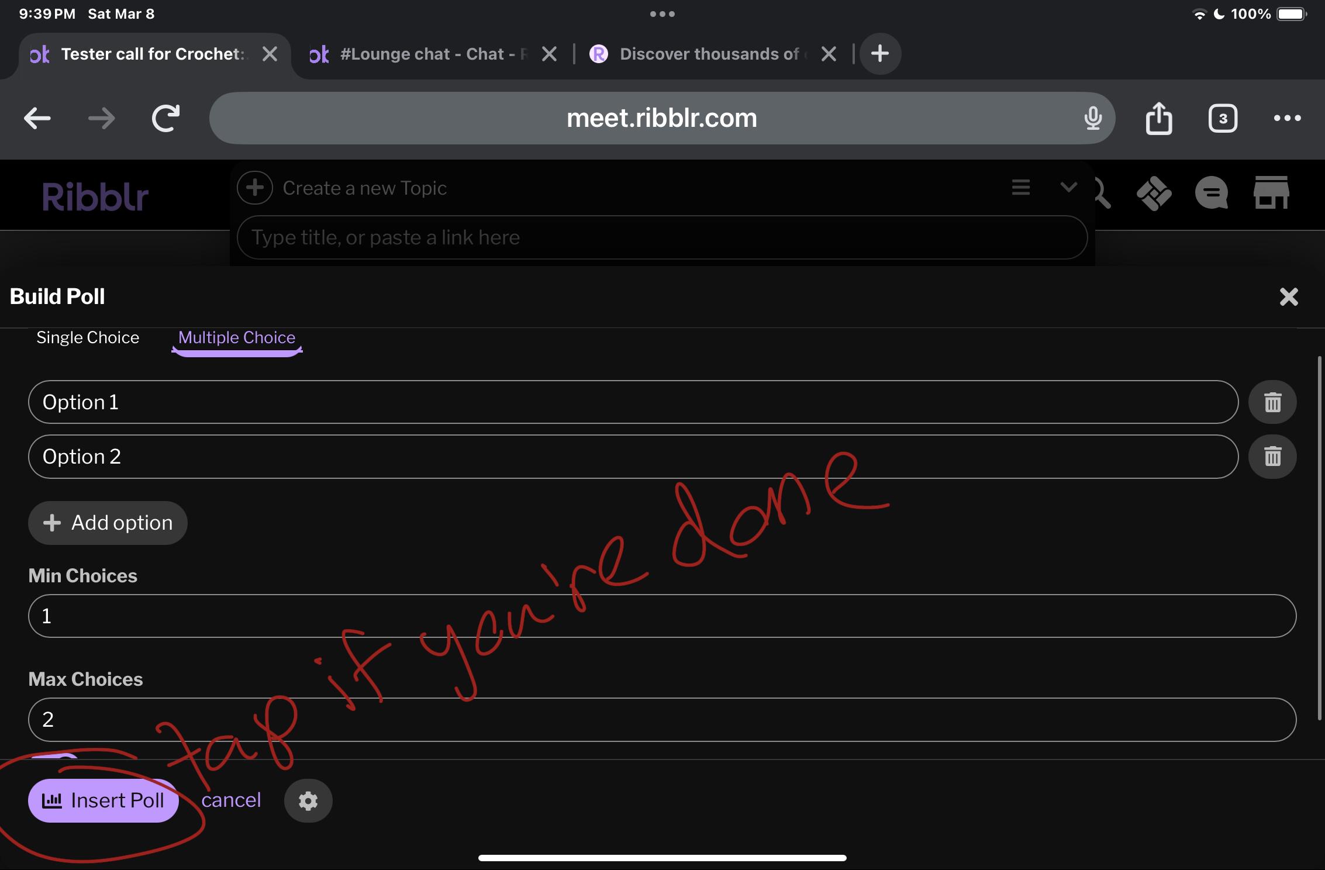Click the Max Choices number field
The width and height of the screenshot is (1325, 870).
[662, 720]
